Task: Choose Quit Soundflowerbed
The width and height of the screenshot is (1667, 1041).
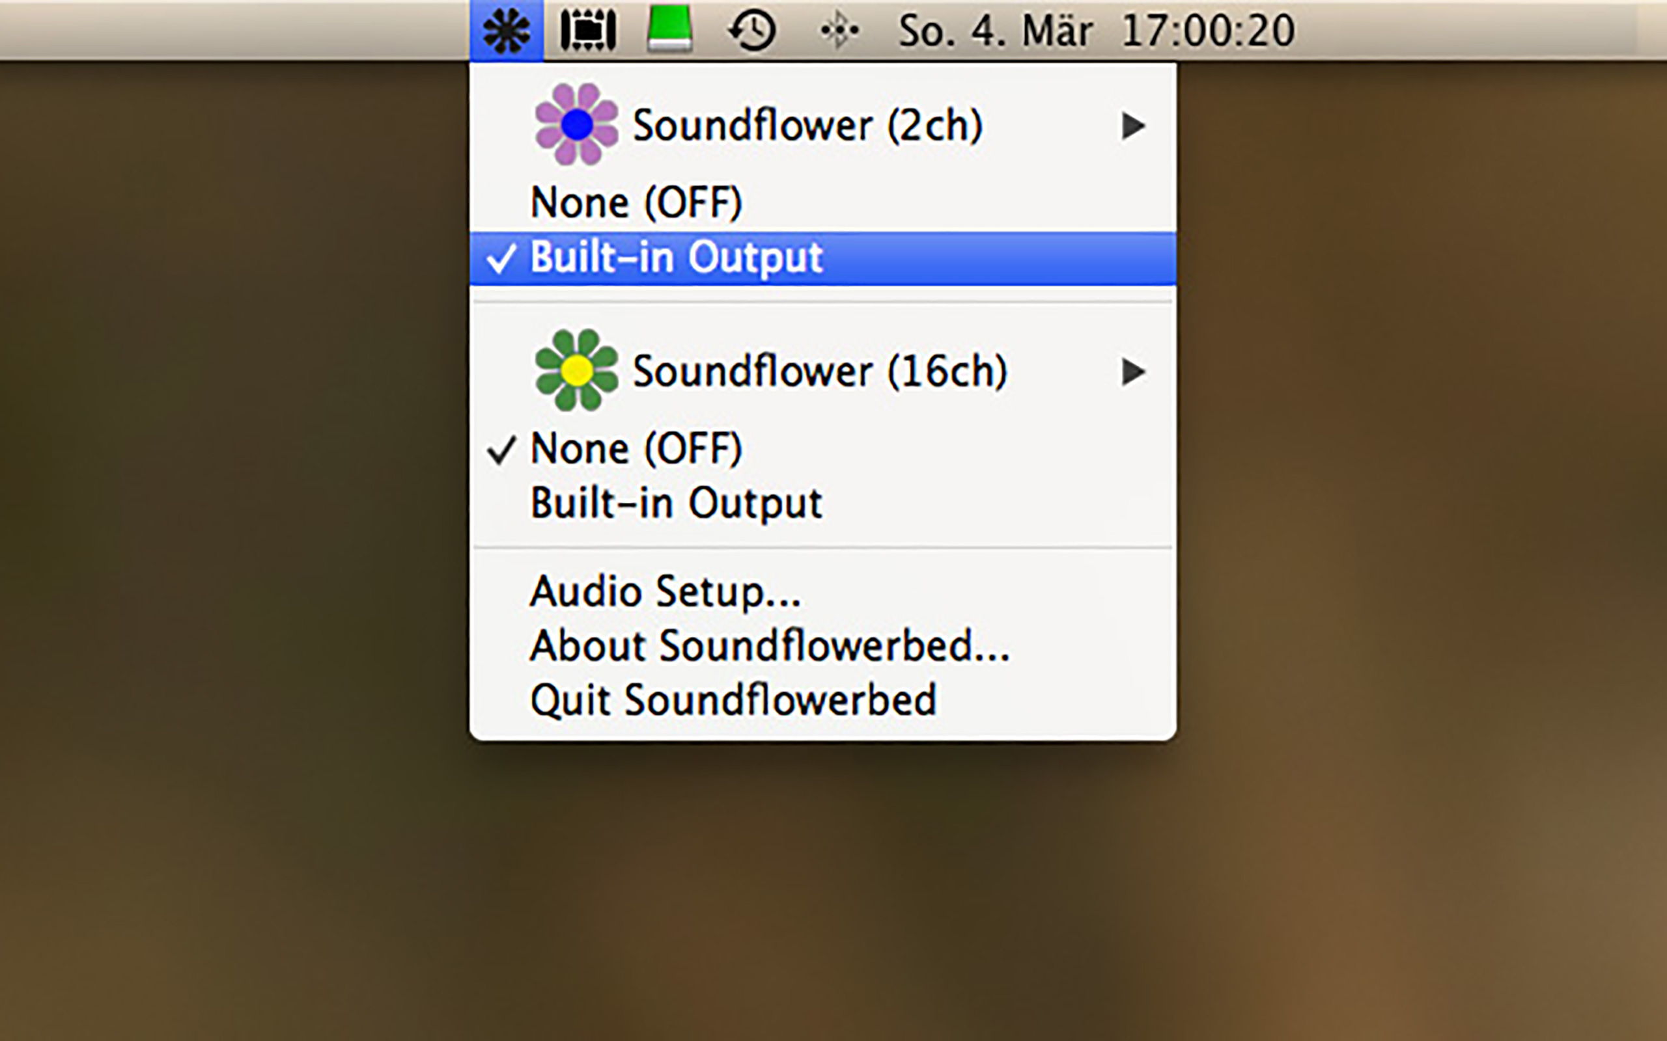Action: click(823, 700)
